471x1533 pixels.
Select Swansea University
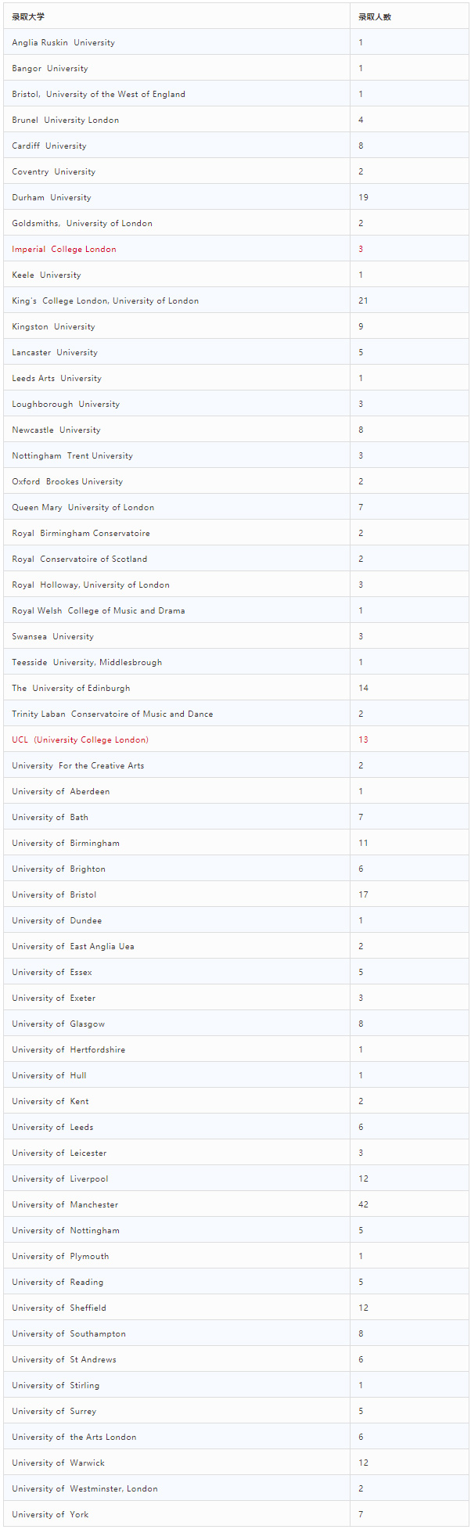[52, 636]
